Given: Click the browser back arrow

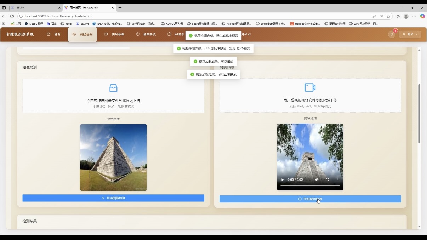Looking at the screenshot, I should (4, 16).
